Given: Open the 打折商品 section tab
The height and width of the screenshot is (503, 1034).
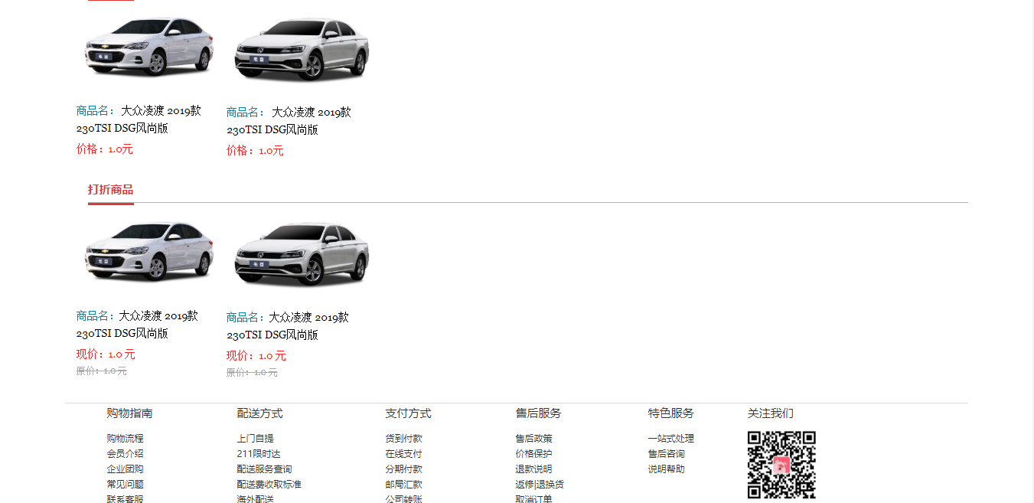Looking at the screenshot, I should point(110,190).
